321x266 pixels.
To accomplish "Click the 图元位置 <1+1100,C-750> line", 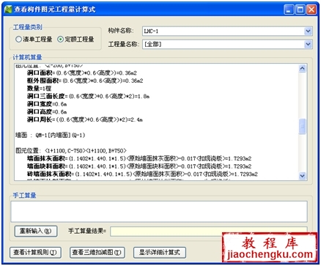I will pos(71,151).
